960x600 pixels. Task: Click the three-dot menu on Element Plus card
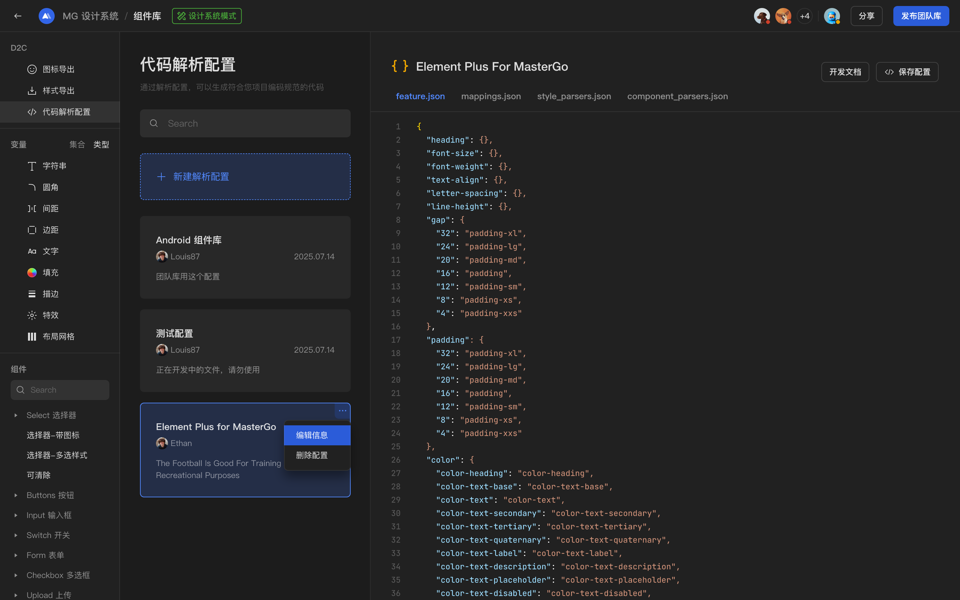tap(342, 411)
